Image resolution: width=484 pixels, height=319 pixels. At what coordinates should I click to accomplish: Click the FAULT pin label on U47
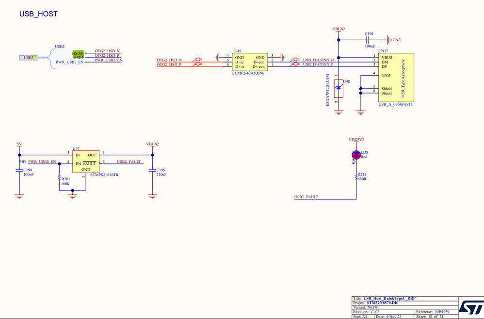point(89,163)
